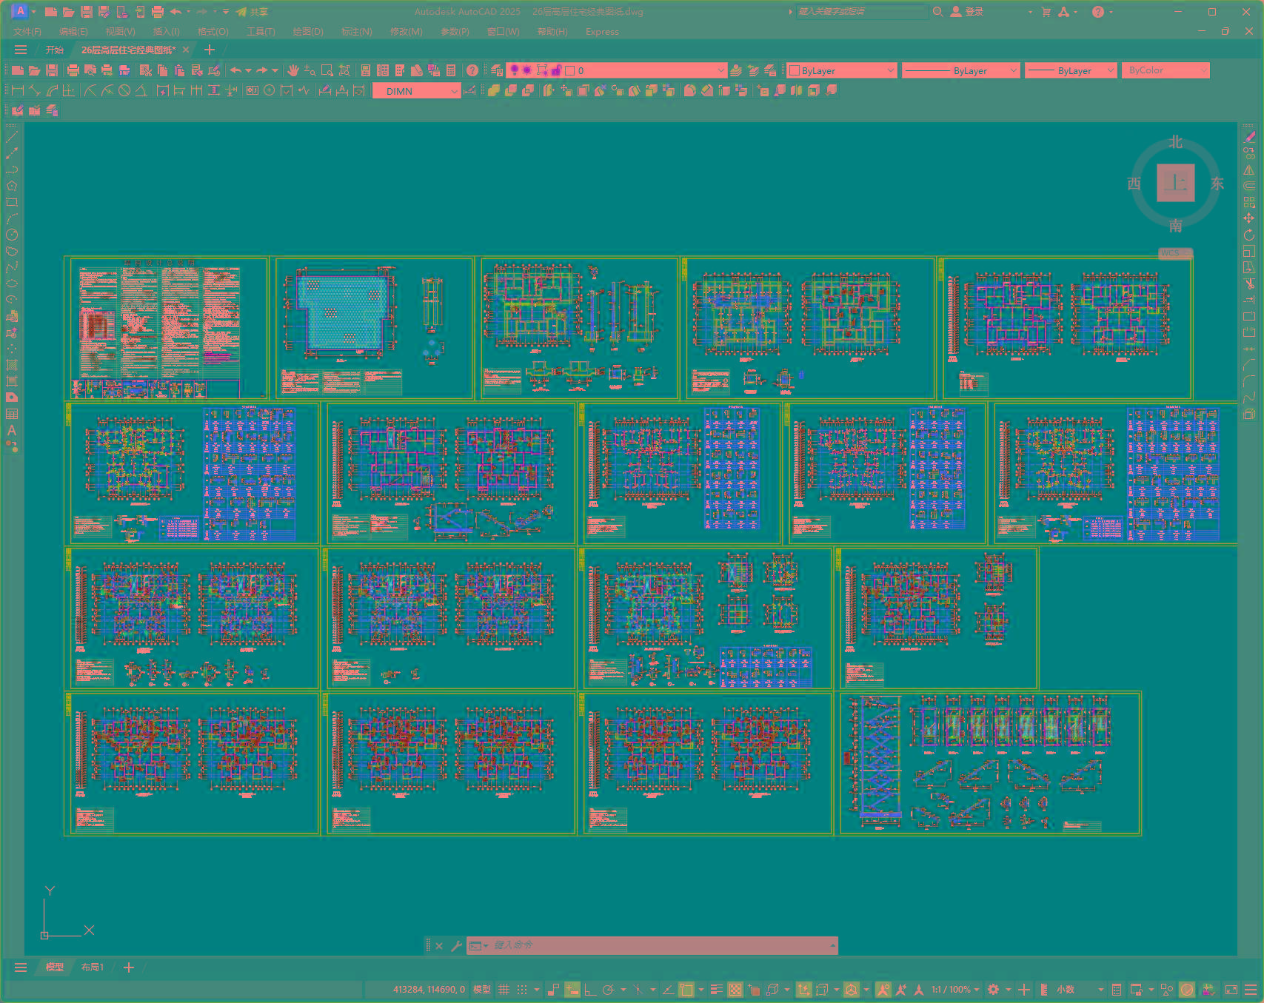Toggle object snap in status bar
1264x1003 pixels.
point(686,989)
